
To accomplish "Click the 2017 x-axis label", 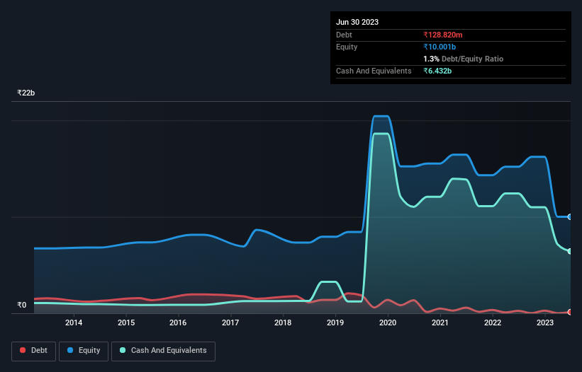I will click(x=230, y=322).
